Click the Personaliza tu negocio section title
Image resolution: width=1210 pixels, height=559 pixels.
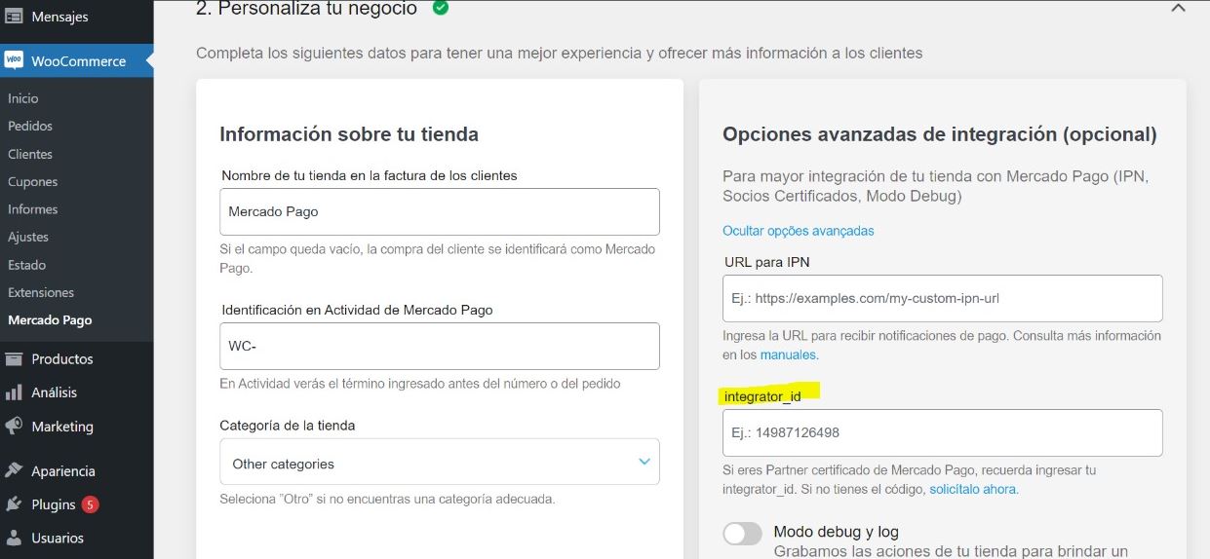[306, 9]
